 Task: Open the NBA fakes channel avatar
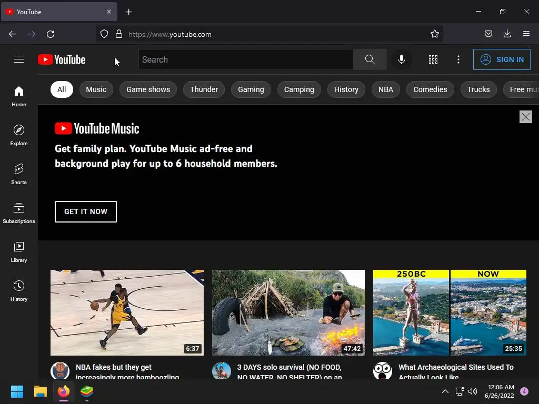(60, 371)
